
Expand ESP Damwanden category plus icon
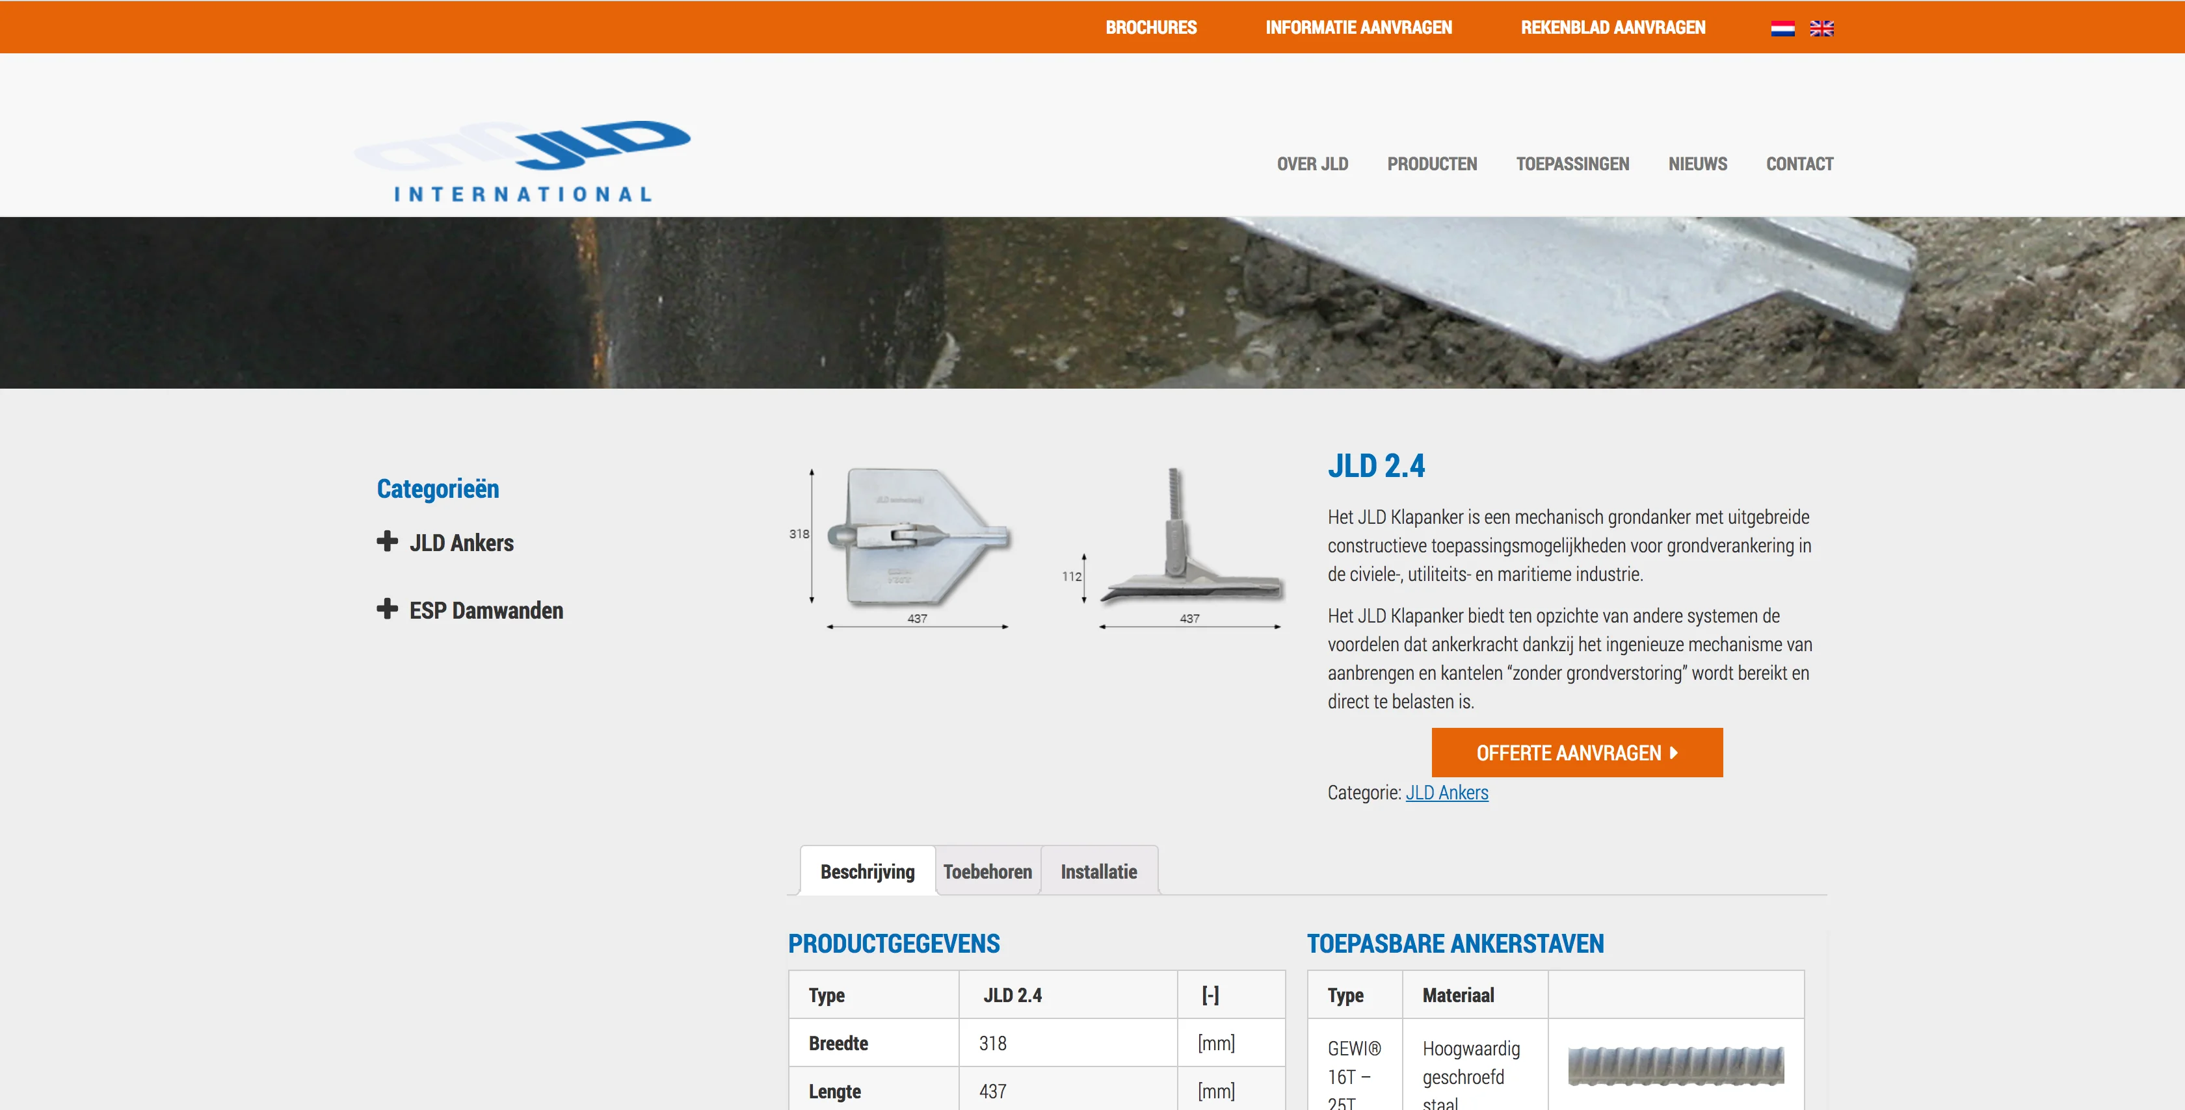point(387,609)
